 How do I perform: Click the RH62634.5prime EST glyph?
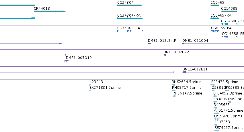pos(173,85)
